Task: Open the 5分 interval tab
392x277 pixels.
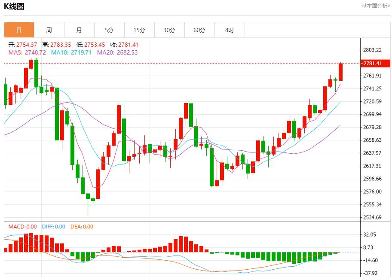Action: pos(109,30)
